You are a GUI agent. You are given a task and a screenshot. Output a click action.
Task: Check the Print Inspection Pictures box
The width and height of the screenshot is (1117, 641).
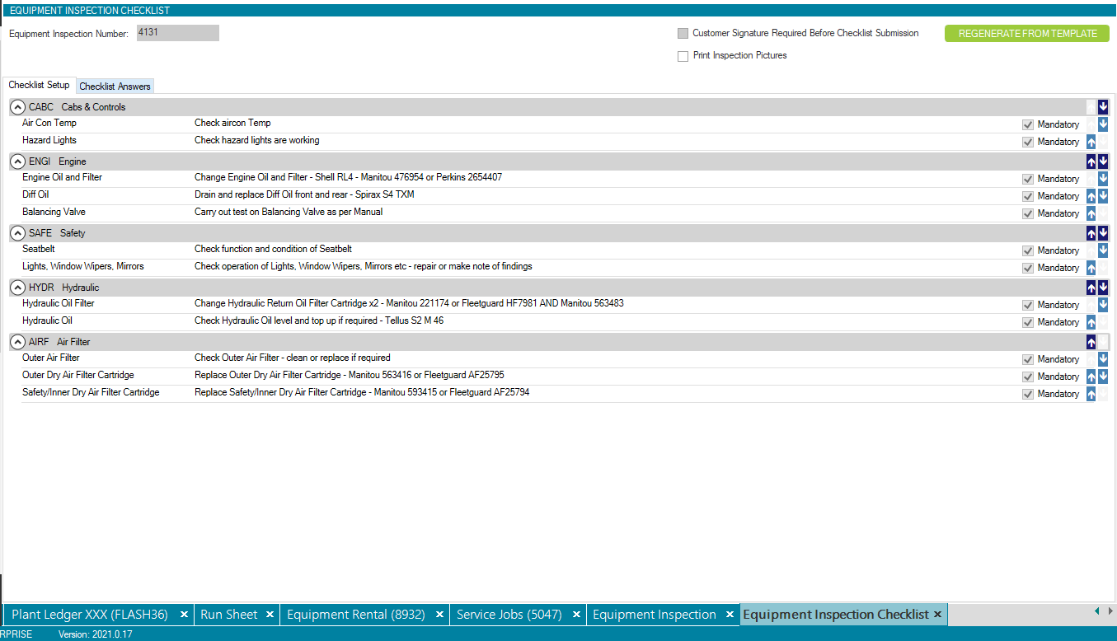(x=683, y=55)
